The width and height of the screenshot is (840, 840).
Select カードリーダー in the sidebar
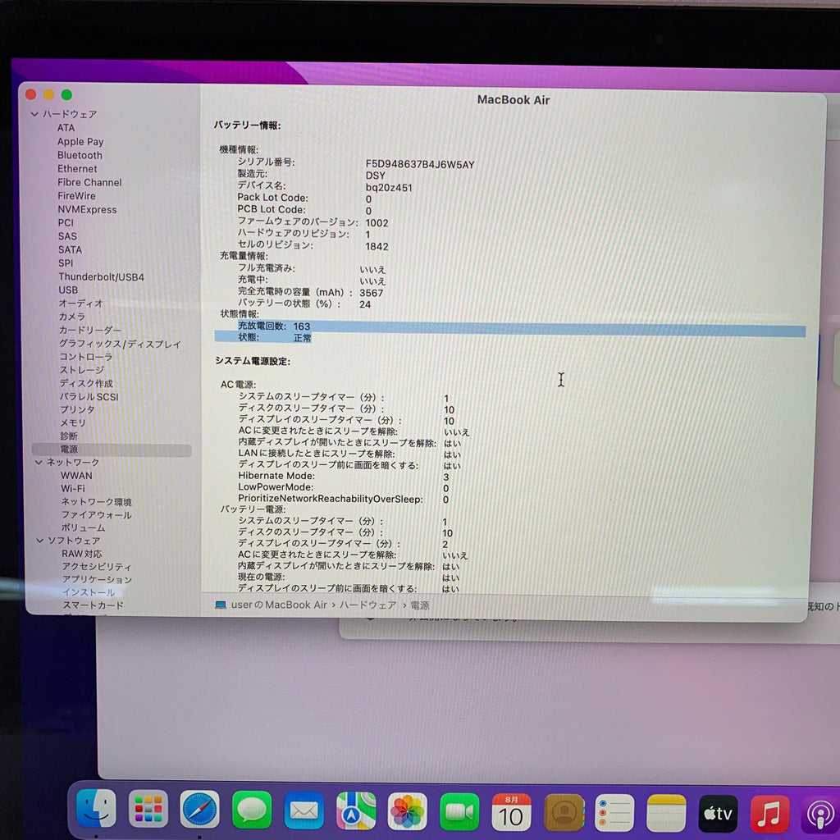[x=90, y=330]
